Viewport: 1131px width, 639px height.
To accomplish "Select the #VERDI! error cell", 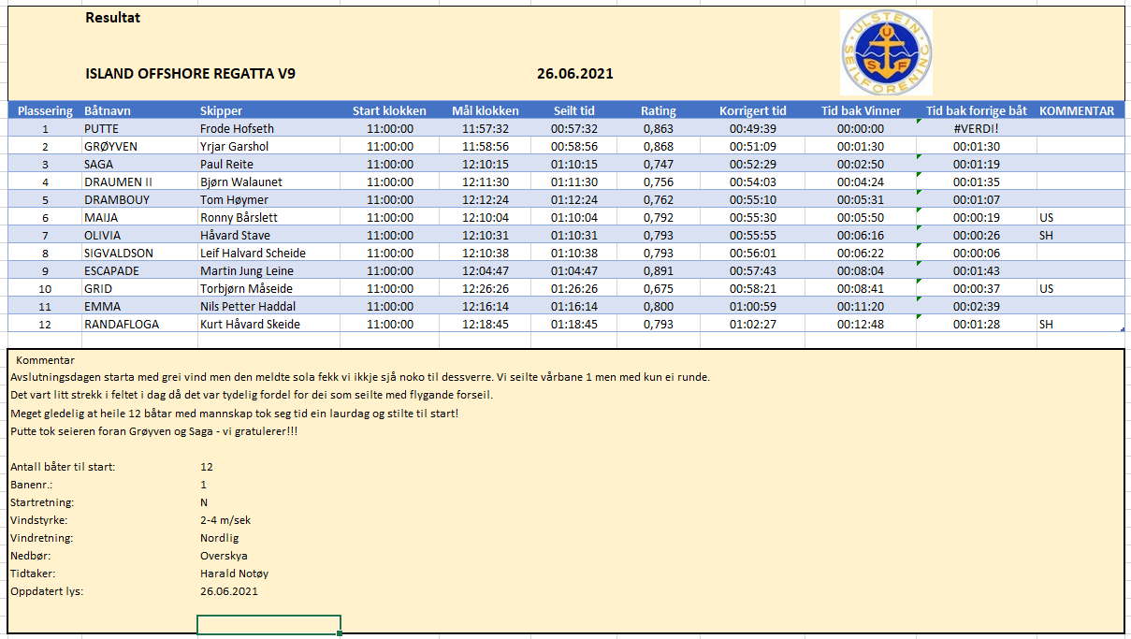I will (x=977, y=128).
